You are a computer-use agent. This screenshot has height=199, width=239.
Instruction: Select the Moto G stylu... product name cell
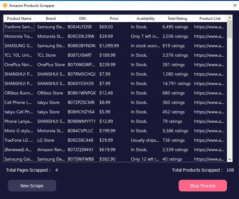19,131
